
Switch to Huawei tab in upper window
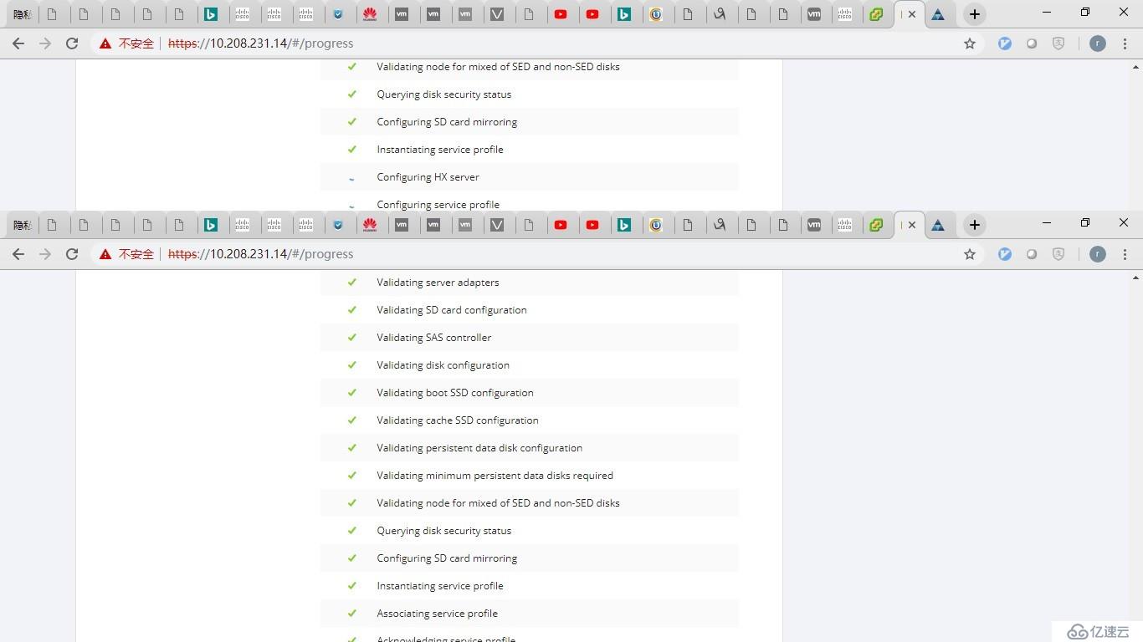click(370, 14)
